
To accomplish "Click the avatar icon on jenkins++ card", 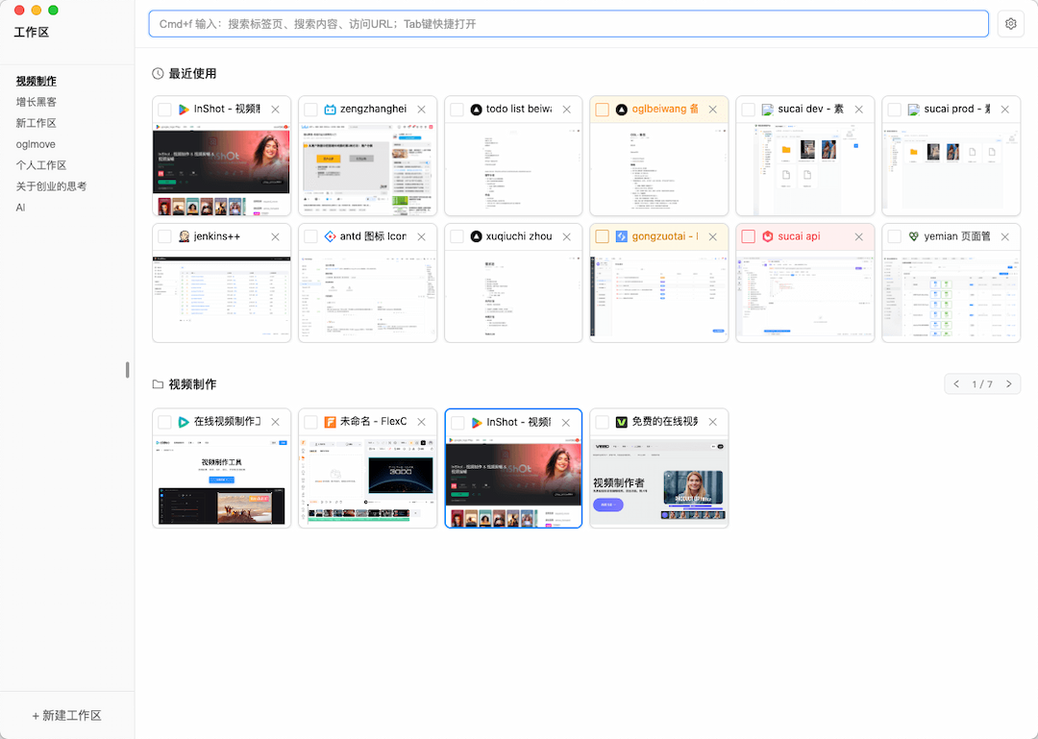I will point(185,235).
